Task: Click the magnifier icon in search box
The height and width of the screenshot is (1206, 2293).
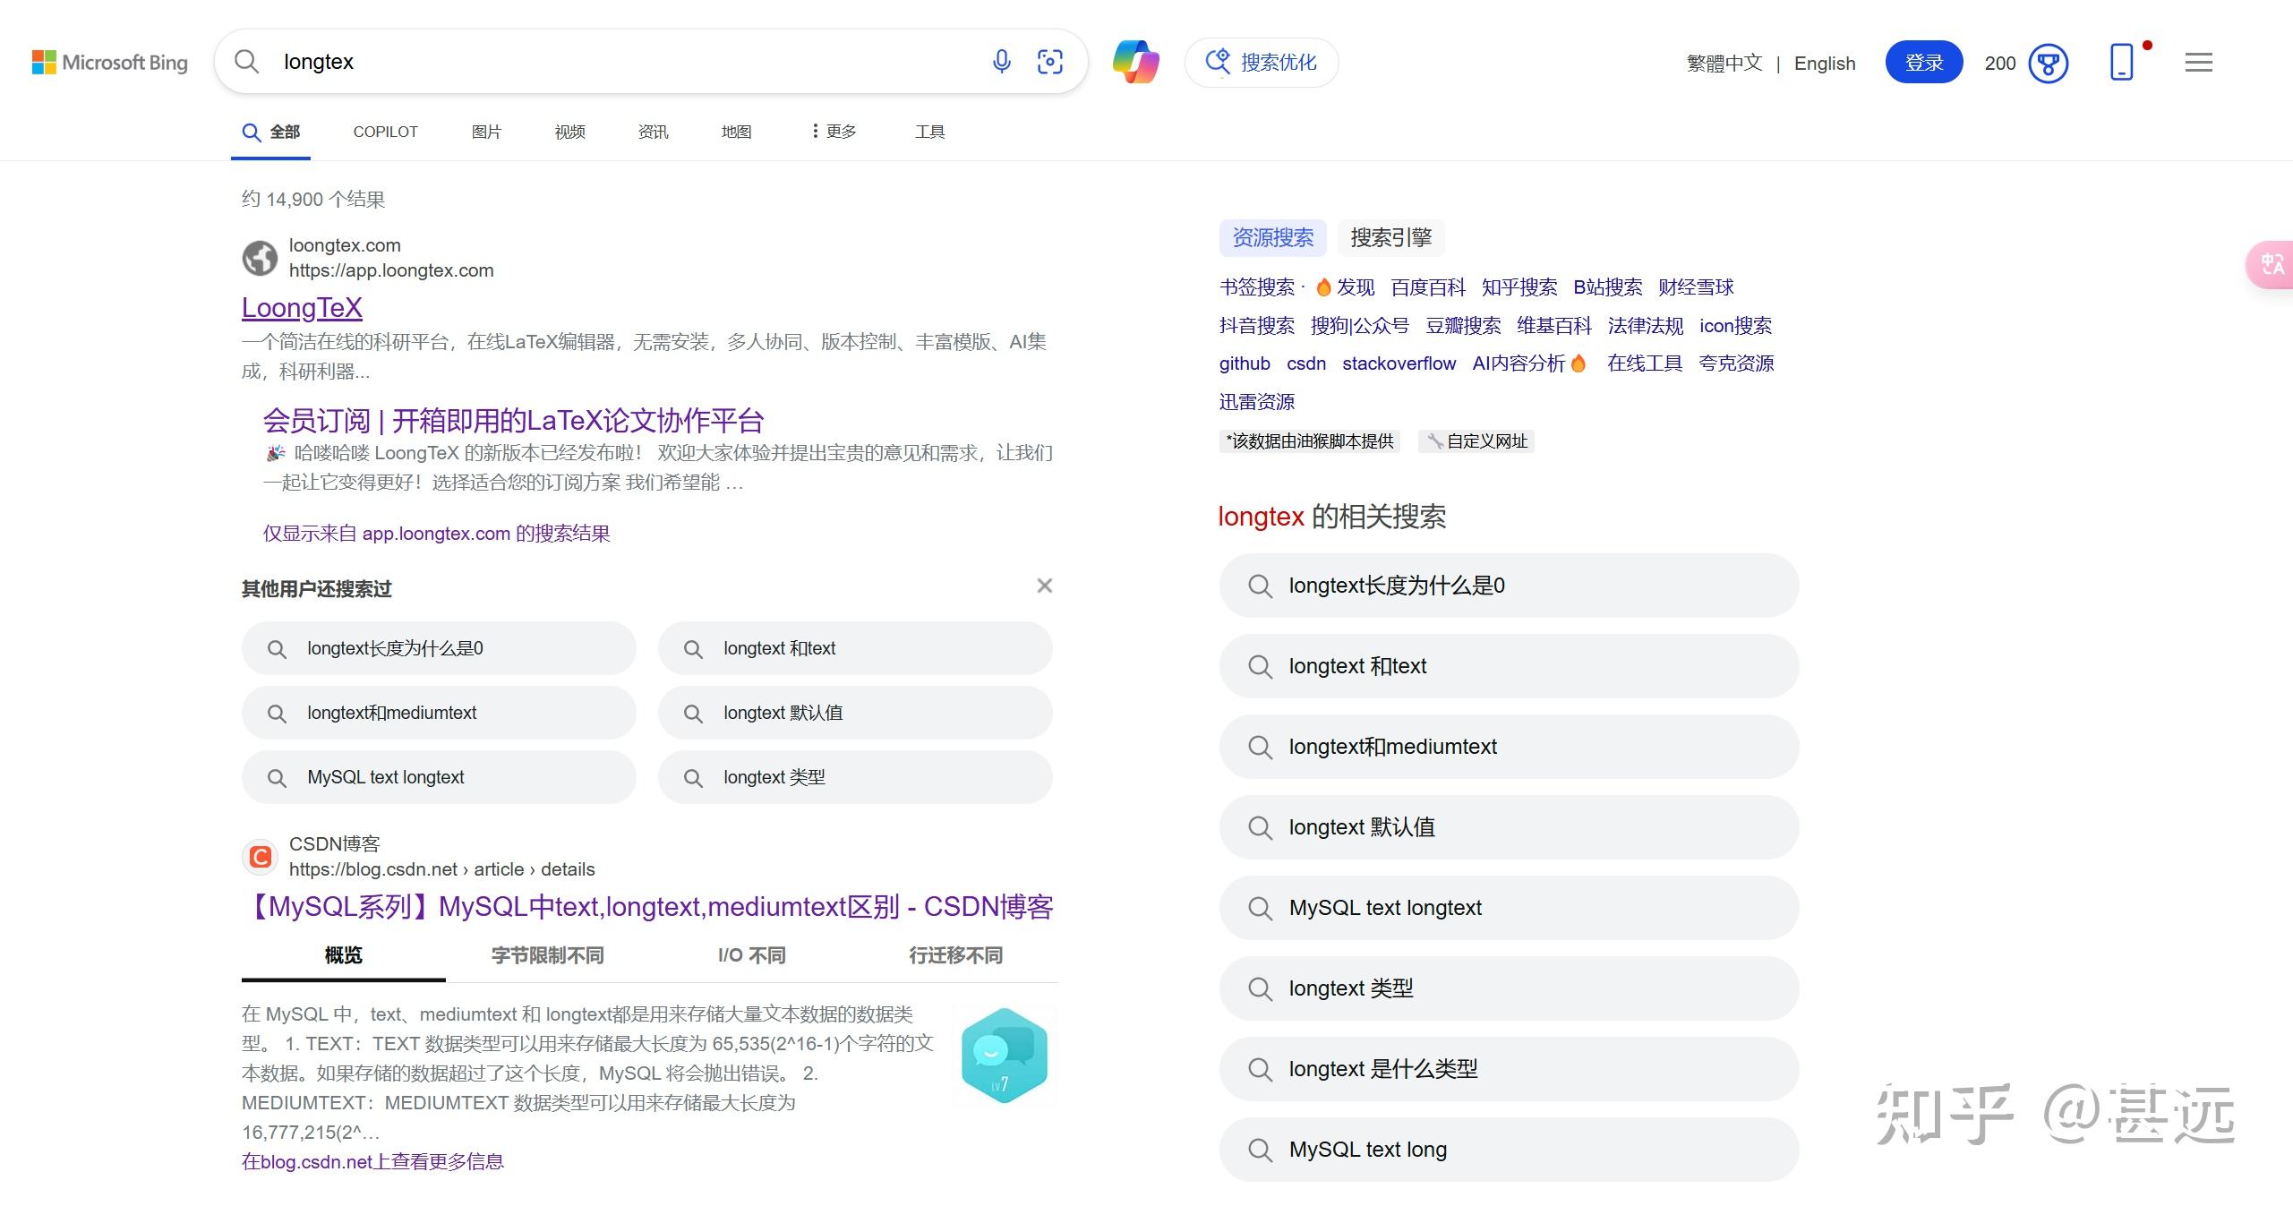Action: pyautogui.click(x=246, y=62)
